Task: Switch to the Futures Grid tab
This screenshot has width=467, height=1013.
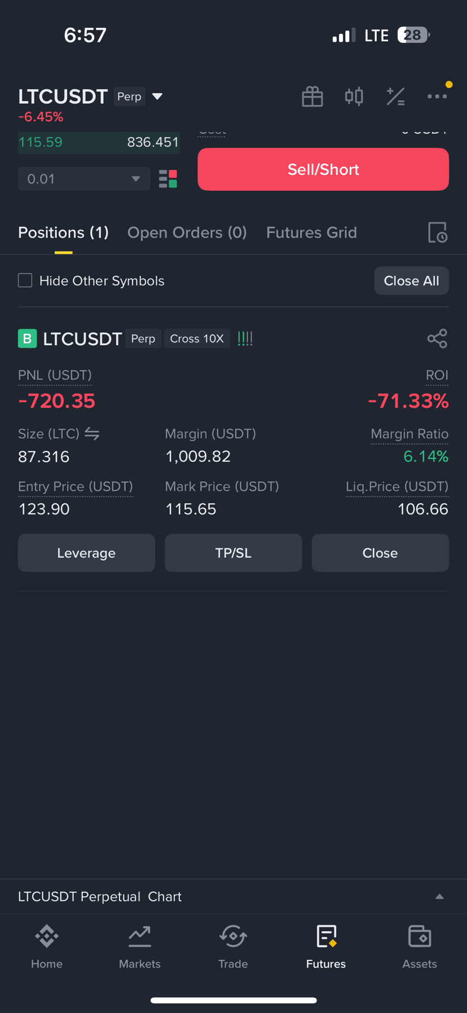Action: point(311,232)
